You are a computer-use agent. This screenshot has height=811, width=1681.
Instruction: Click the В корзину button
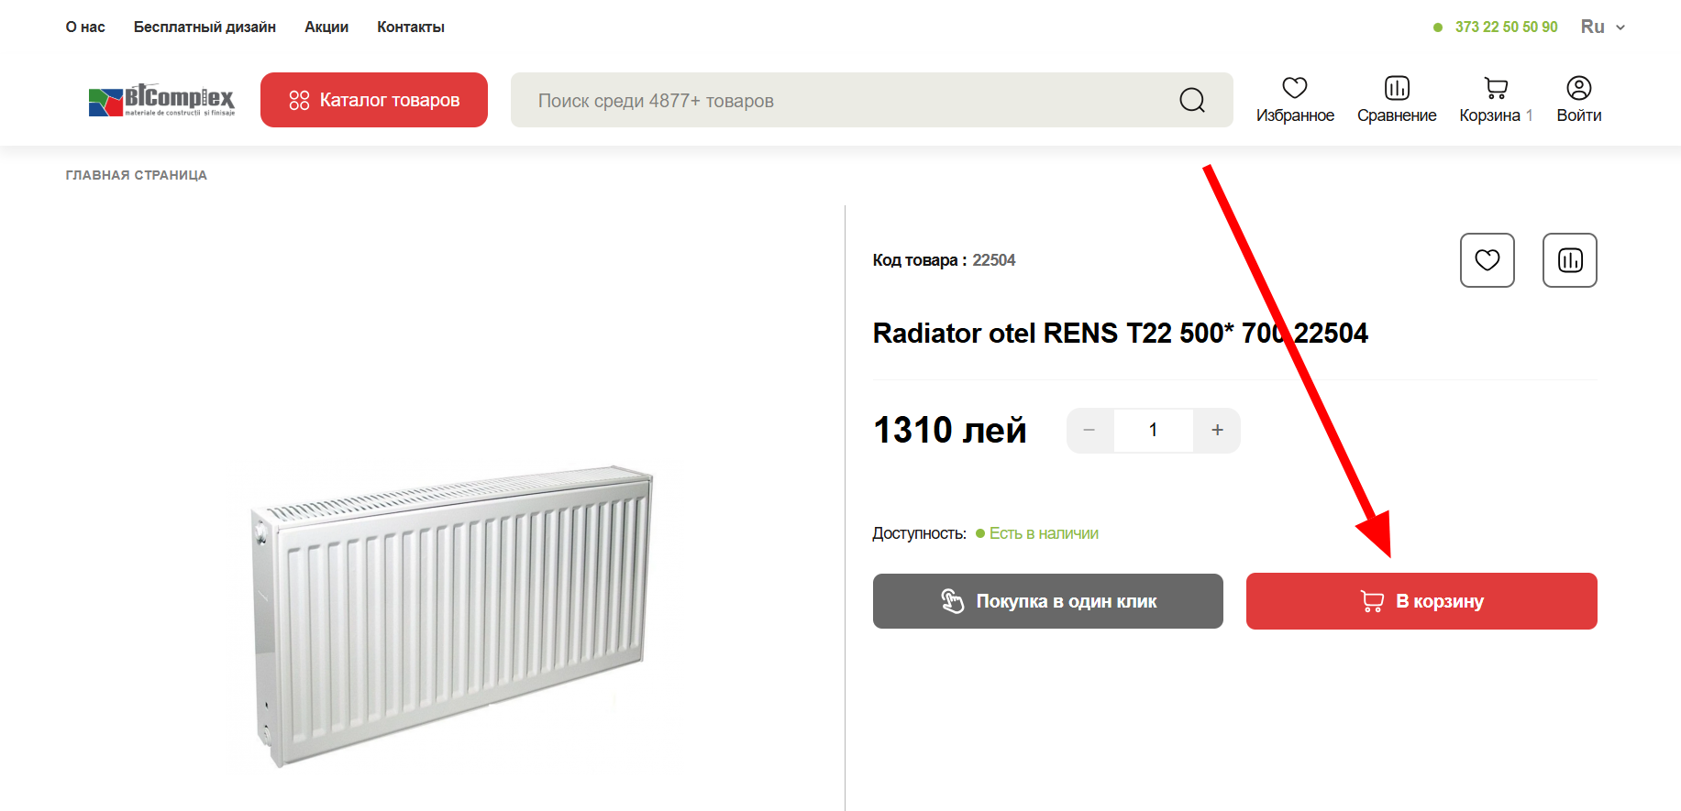[x=1421, y=601]
